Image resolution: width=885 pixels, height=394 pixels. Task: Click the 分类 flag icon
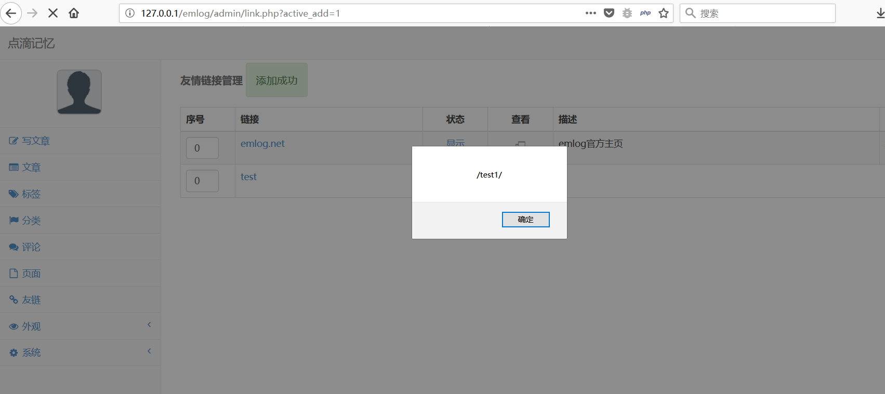coord(14,220)
